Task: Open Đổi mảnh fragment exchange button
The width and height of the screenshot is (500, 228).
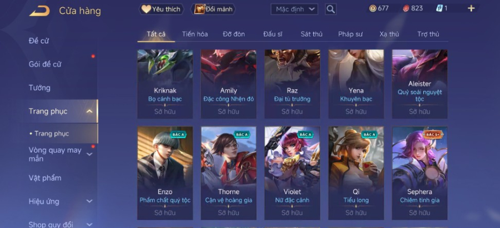Action: [213, 9]
